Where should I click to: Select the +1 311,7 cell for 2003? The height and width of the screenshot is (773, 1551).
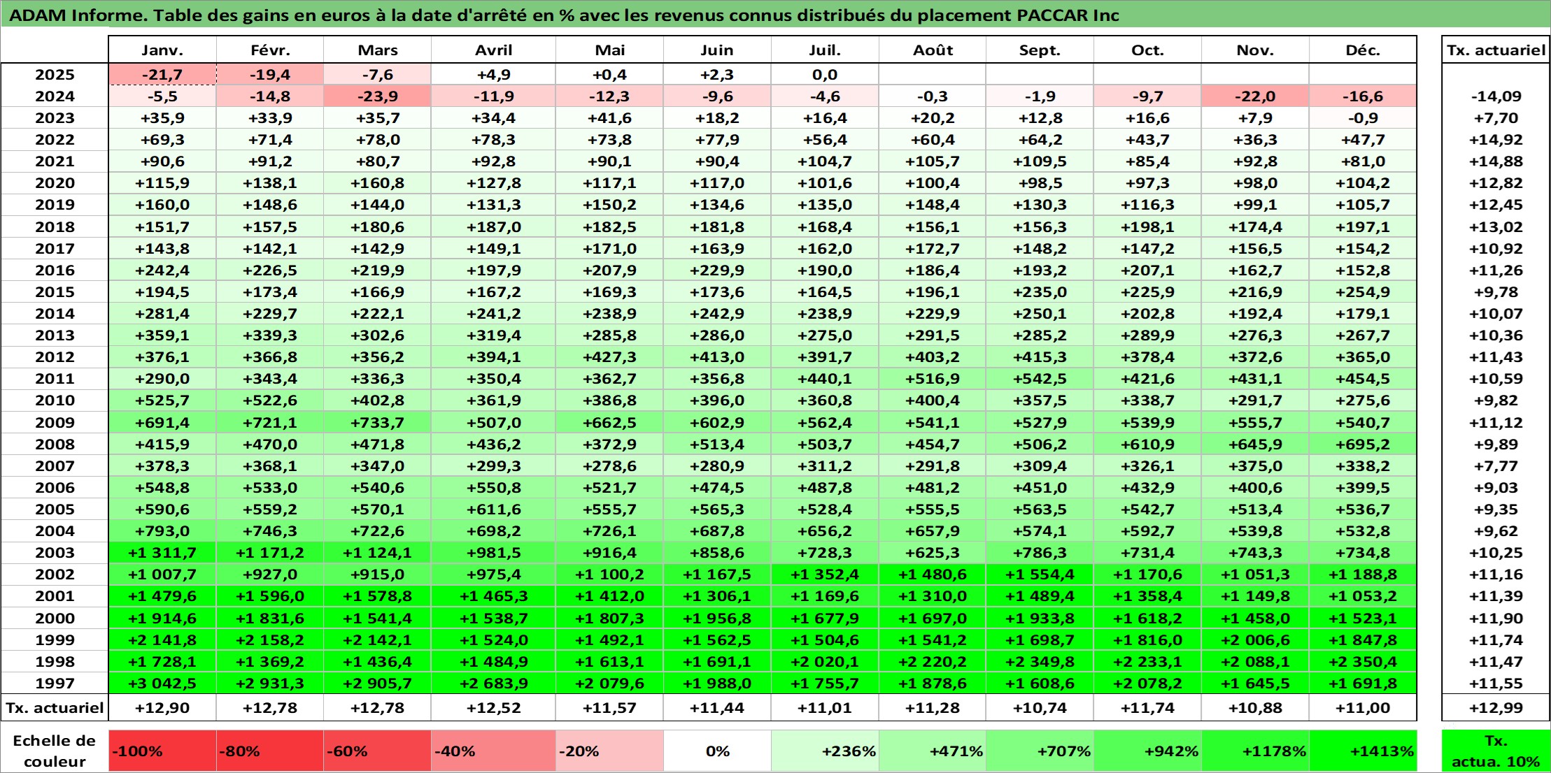coord(162,553)
